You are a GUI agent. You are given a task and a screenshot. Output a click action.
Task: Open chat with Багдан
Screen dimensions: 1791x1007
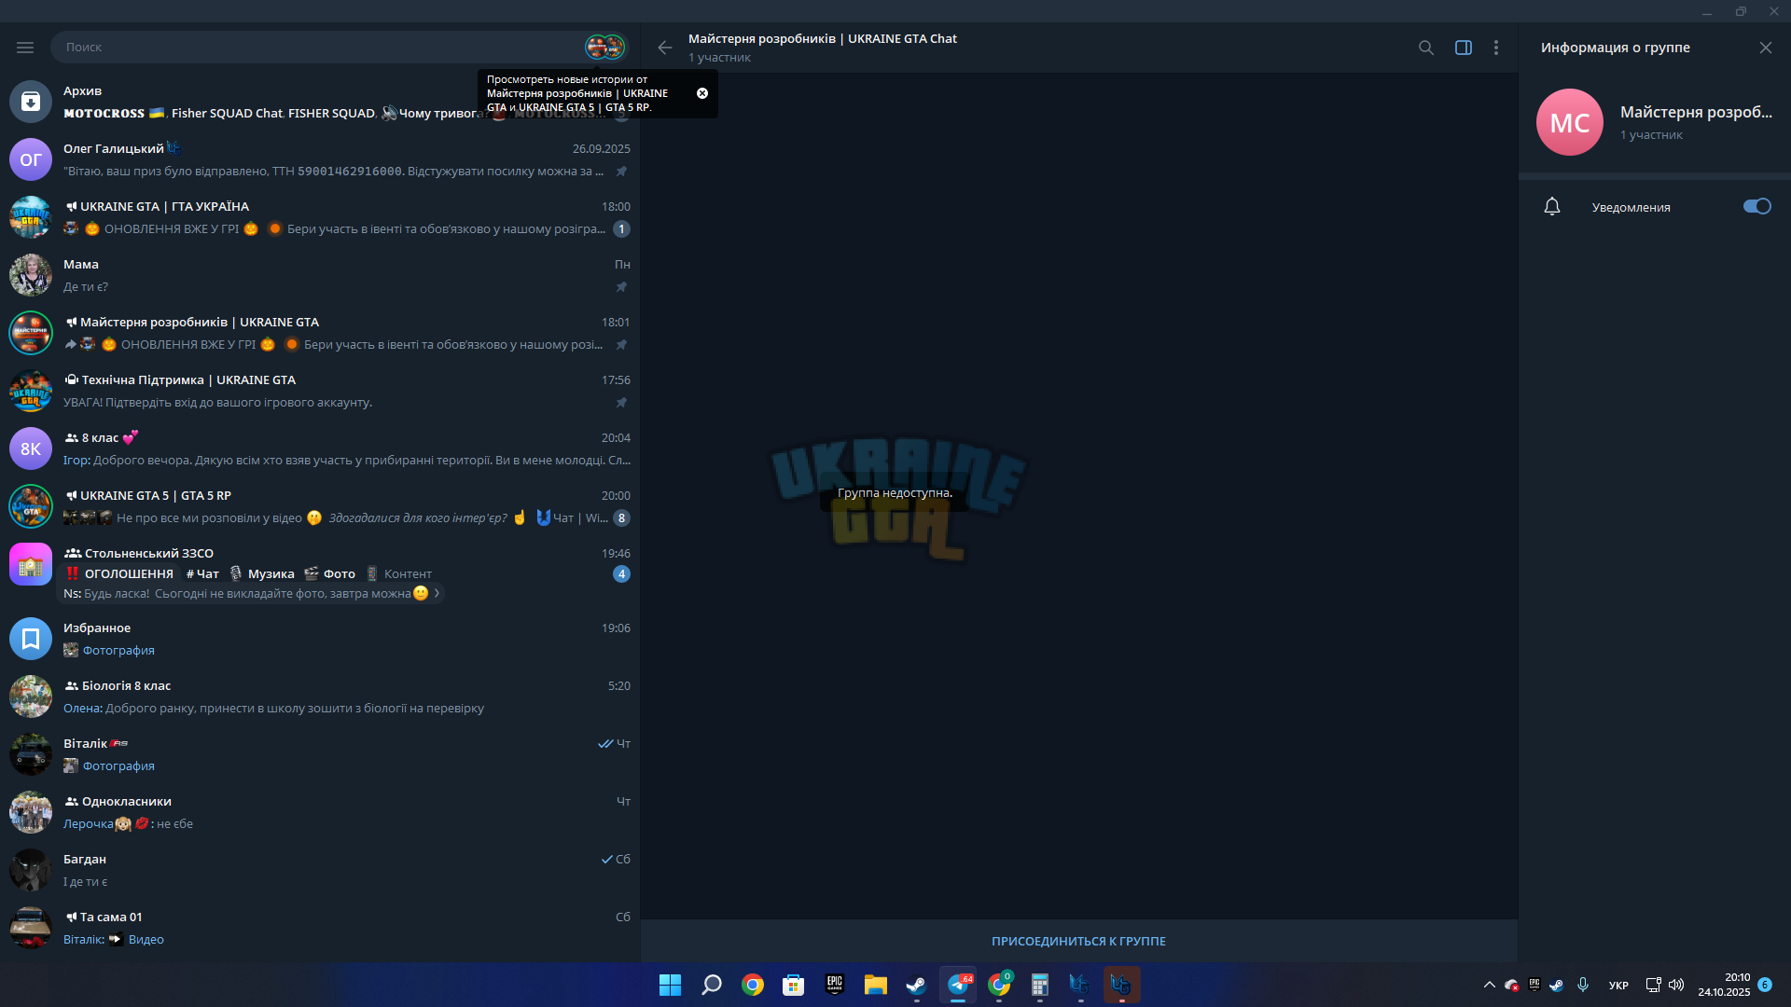320,870
